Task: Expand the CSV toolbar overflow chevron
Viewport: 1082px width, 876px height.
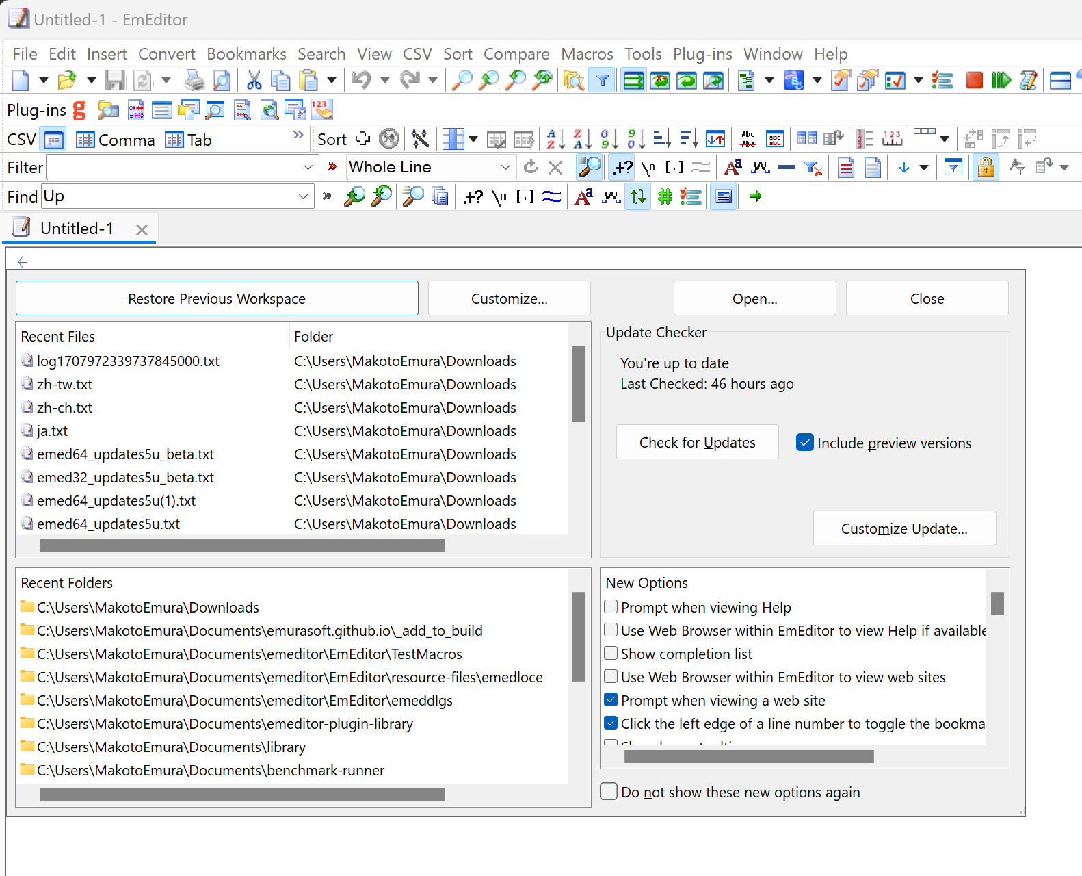Action: point(298,135)
